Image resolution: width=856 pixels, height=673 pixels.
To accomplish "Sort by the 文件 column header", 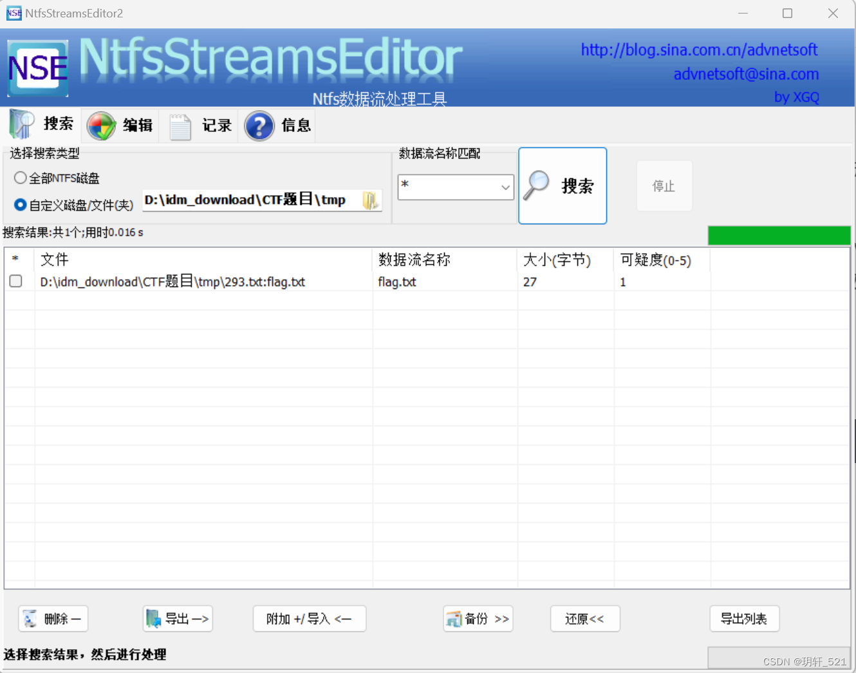I will click(203, 260).
